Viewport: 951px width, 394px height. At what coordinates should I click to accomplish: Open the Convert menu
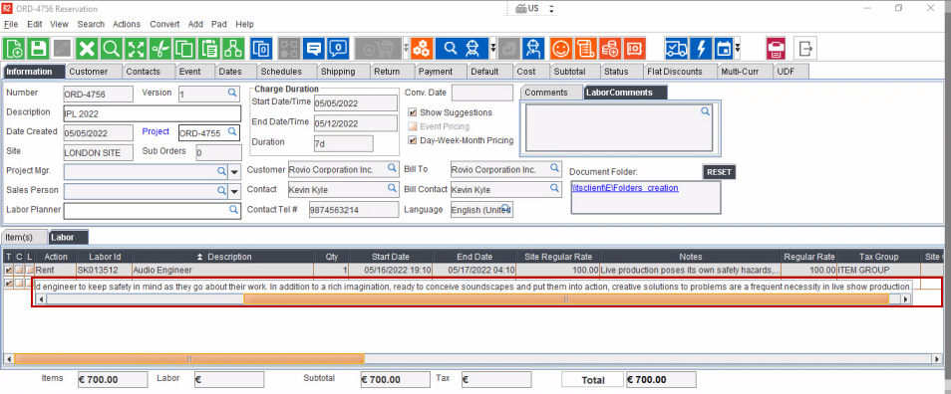(x=164, y=24)
